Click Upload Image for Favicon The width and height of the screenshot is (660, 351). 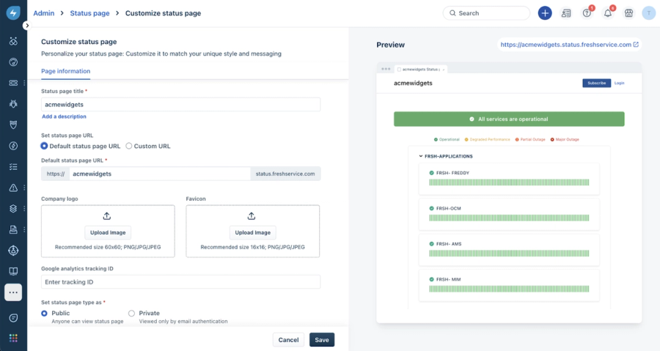[x=252, y=232]
